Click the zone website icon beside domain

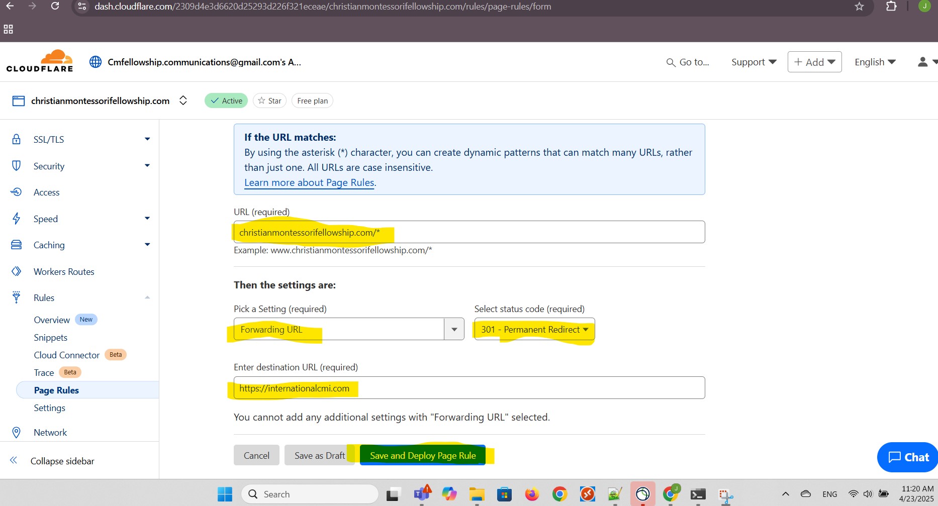(19, 101)
